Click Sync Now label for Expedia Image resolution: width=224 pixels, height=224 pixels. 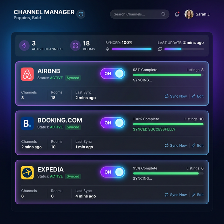coord(178,195)
